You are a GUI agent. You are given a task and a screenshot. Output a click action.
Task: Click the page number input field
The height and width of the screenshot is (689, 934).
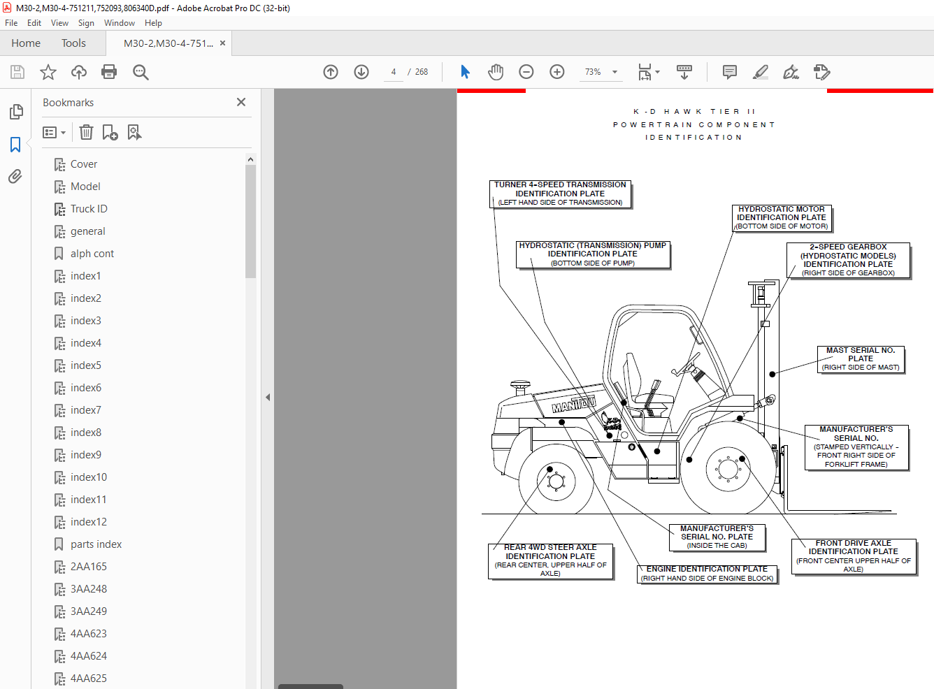coord(394,72)
